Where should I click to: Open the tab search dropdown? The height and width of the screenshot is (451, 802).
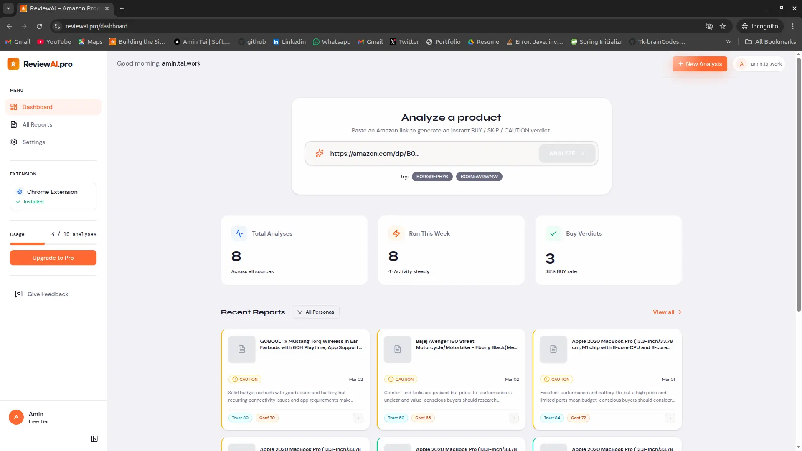(x=8, y=8)
